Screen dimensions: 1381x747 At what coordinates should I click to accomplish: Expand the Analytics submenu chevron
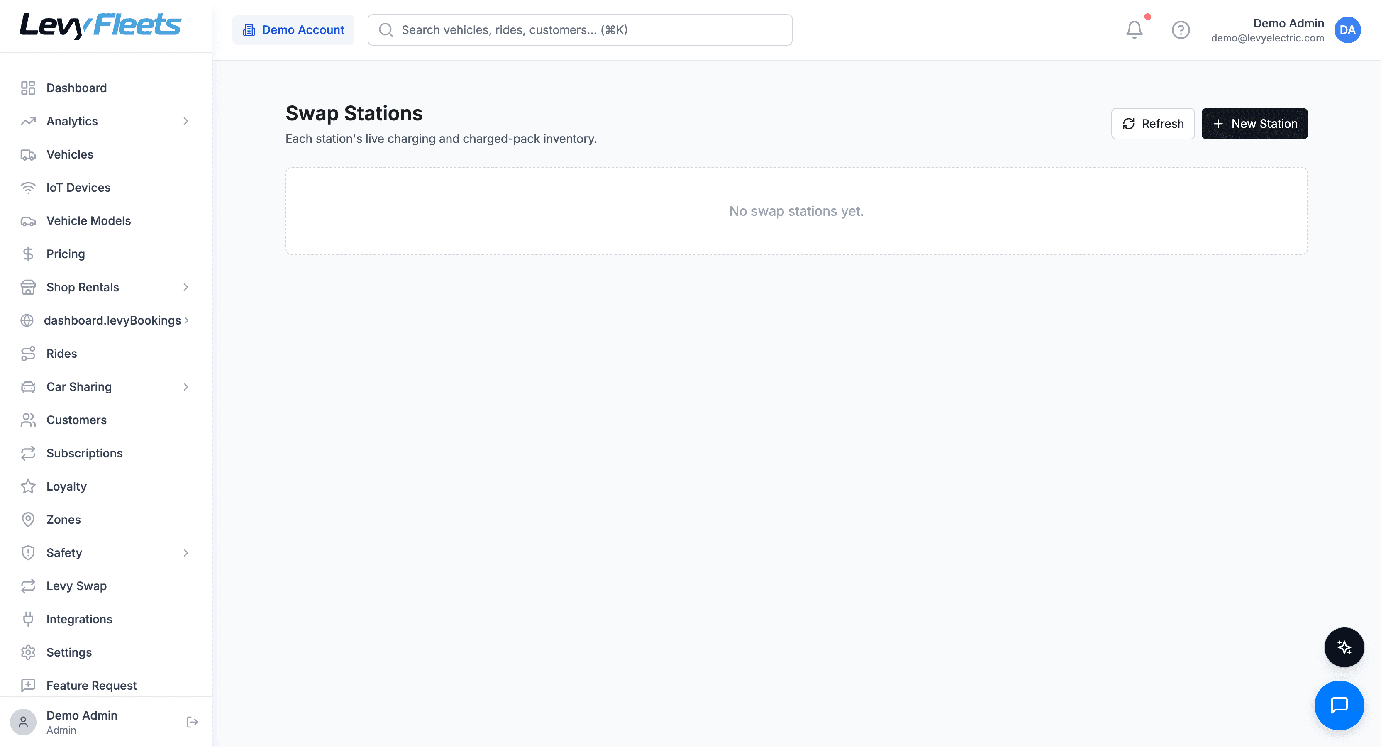coord(185,121)
